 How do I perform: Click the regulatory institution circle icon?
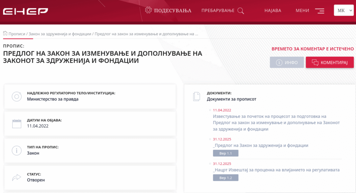point(17,97)
